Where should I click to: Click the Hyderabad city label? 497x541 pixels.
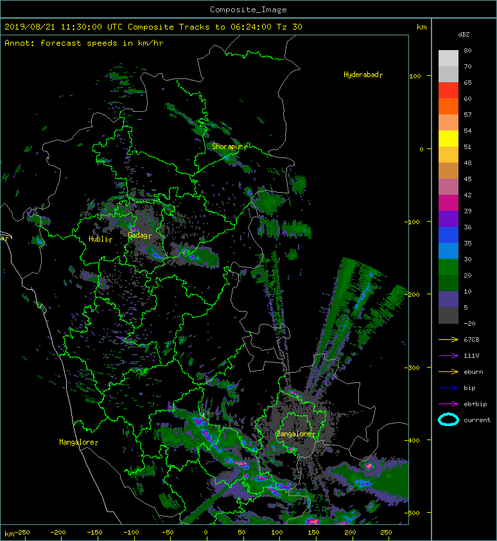[x=363, y=75]
